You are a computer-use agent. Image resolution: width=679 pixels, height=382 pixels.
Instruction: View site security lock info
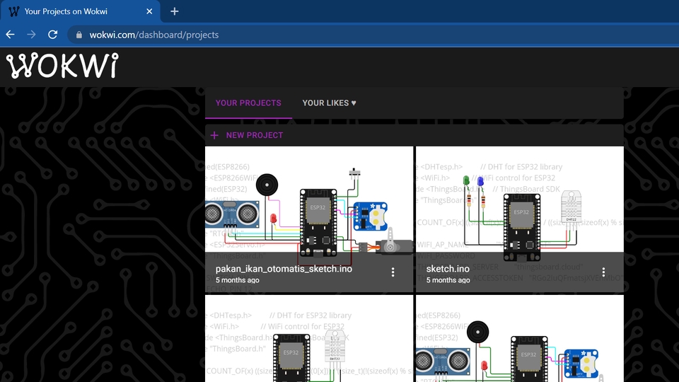[x=79, y=35]
